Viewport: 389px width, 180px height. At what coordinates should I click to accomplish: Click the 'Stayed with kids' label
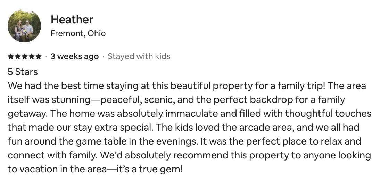click(x=139, y=56)
